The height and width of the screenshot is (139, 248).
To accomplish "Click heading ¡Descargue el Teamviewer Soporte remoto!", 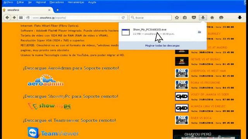I will click(69, 120).
